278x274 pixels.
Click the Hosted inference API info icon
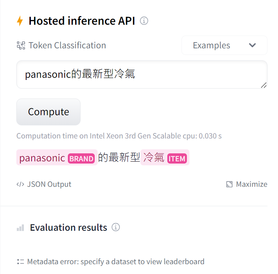[144, 21]
